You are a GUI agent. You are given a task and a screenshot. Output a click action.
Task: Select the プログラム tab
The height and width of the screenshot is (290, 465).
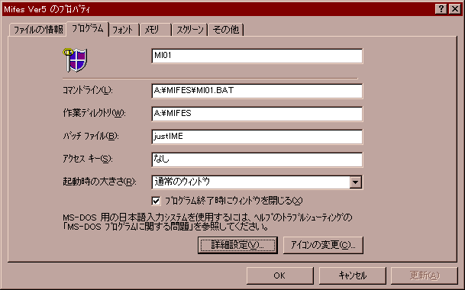coord(88,29)
